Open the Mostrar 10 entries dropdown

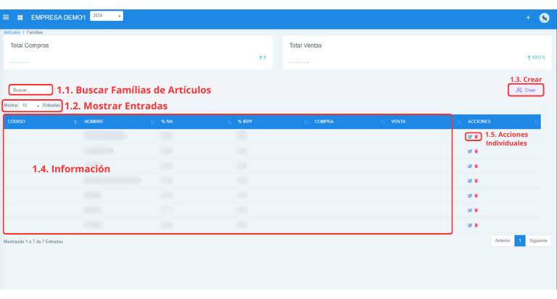click(30, 106)
